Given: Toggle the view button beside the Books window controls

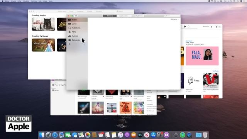Looking at the screenshot, I should tap(76, 16).
